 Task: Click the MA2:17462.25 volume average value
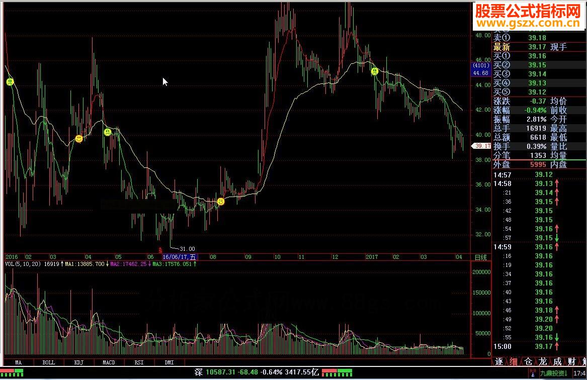[x=128, y=264]
